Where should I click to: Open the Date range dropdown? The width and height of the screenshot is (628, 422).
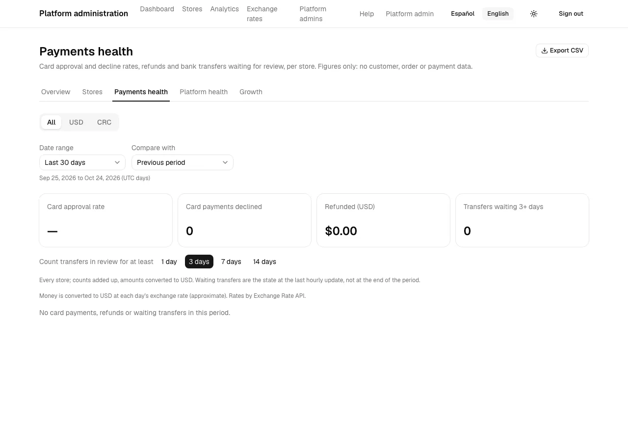(x=82, y=162)
